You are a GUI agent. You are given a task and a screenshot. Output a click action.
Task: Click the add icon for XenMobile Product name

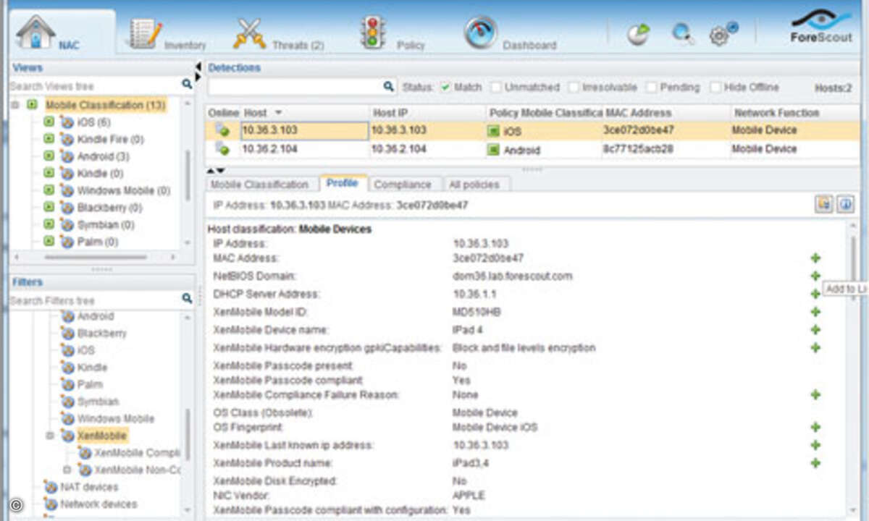815,463
